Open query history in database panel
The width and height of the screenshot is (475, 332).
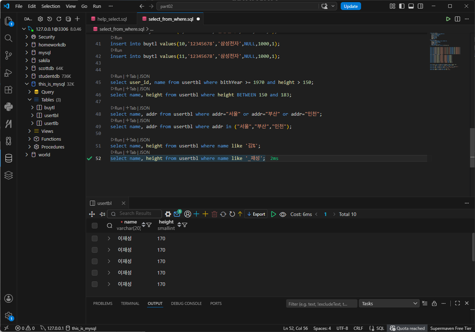50,19
